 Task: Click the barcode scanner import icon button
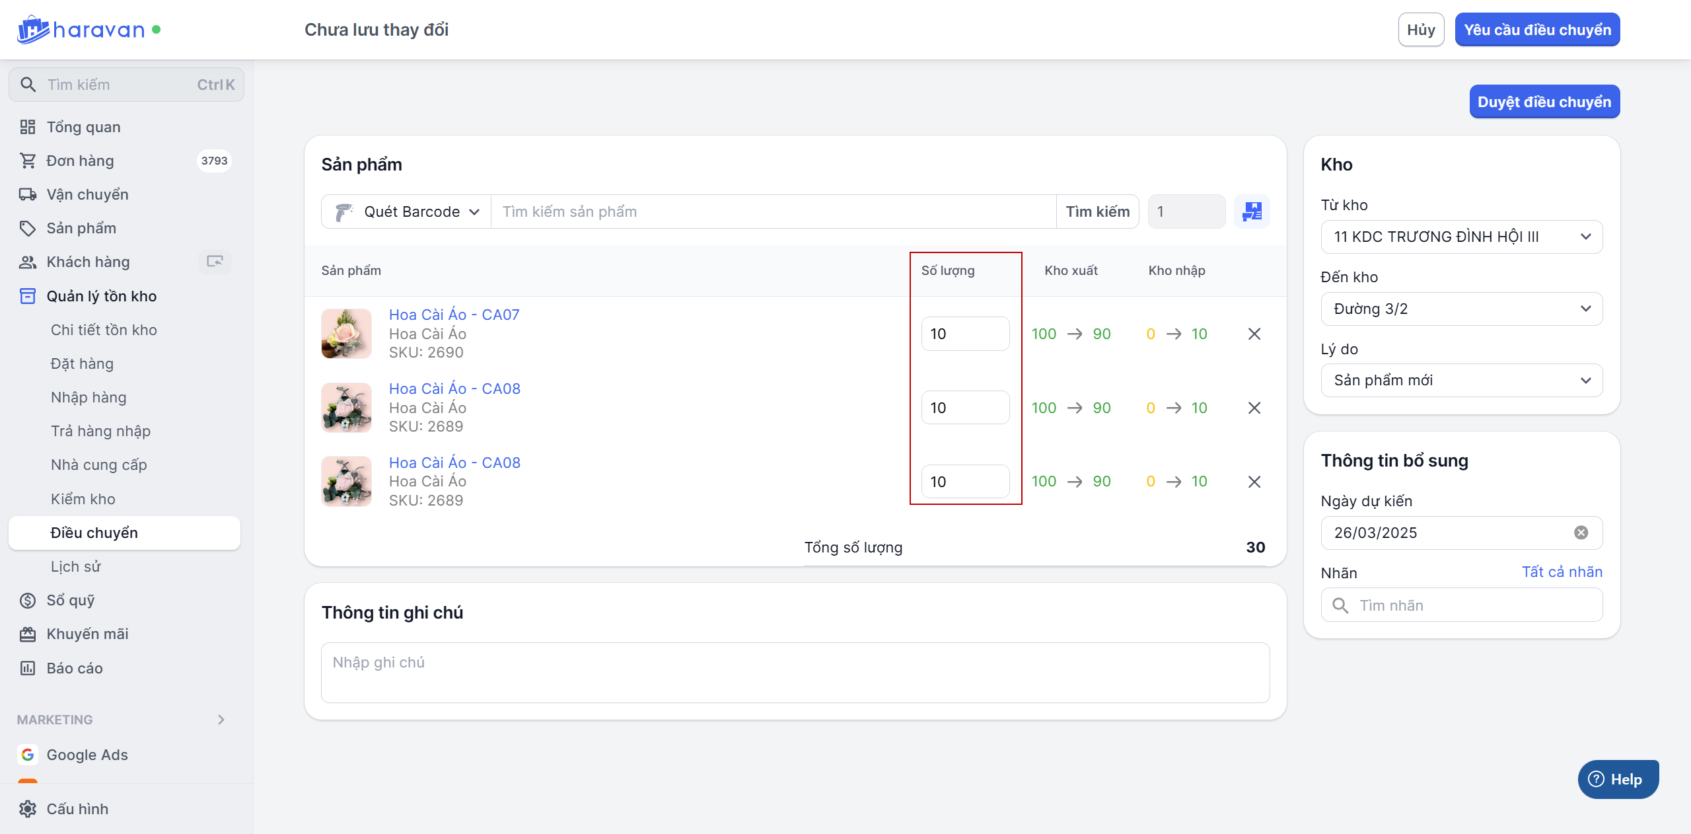(x=1252, y=211)
